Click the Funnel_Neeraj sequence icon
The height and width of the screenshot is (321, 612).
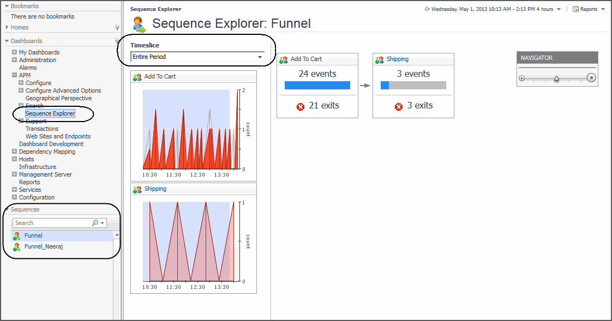click(17, 247)
